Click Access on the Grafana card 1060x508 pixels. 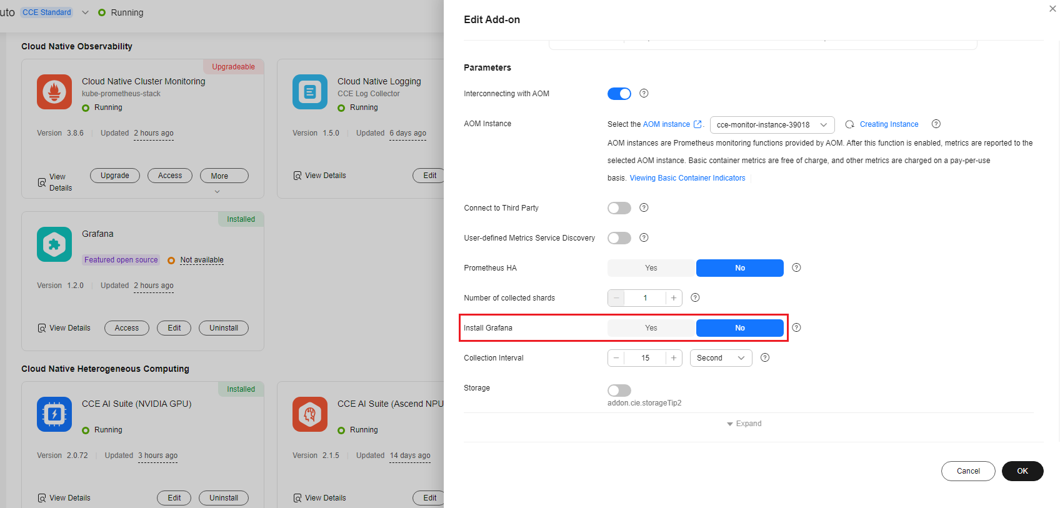pyautogui.click(x=127, y=328)
